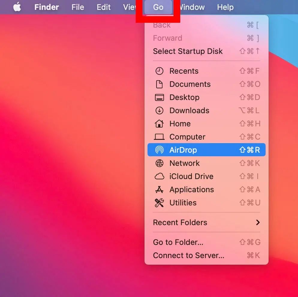Click the Home house icon

click(x=159, y=124)
